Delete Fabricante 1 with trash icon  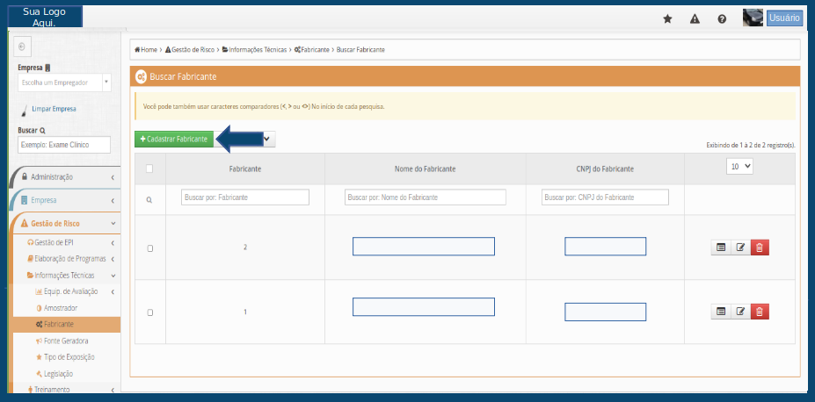(x=760, y=312)
